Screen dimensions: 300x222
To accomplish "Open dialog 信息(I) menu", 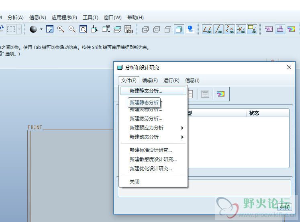I will (192, 81).
